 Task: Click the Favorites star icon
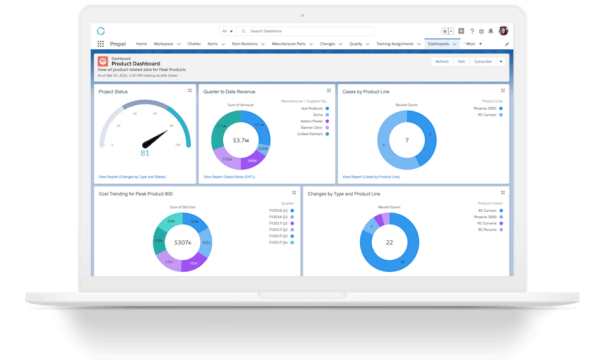coord(445,31)
